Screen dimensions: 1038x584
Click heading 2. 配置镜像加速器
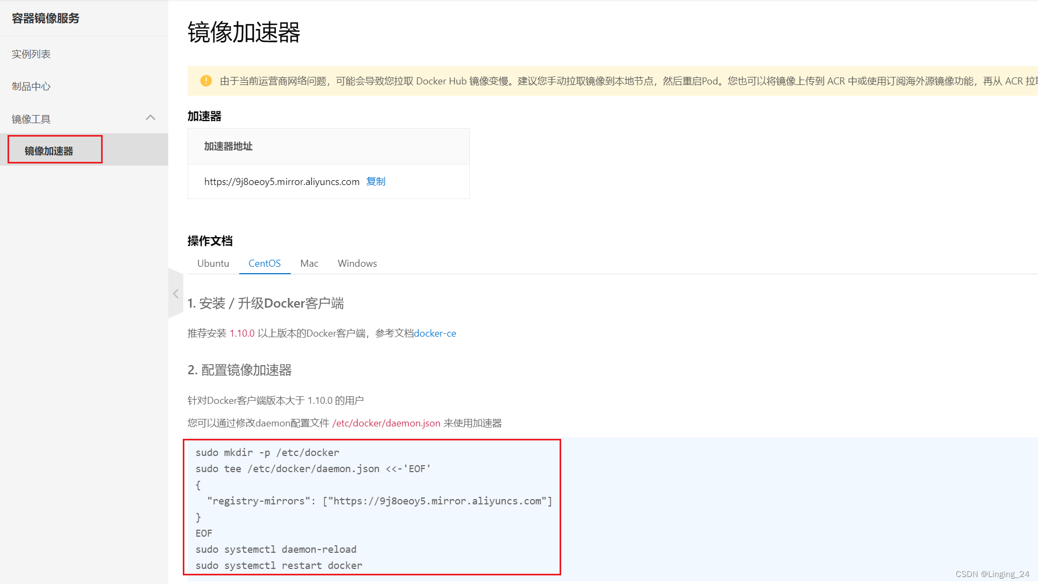click(240, 369)
